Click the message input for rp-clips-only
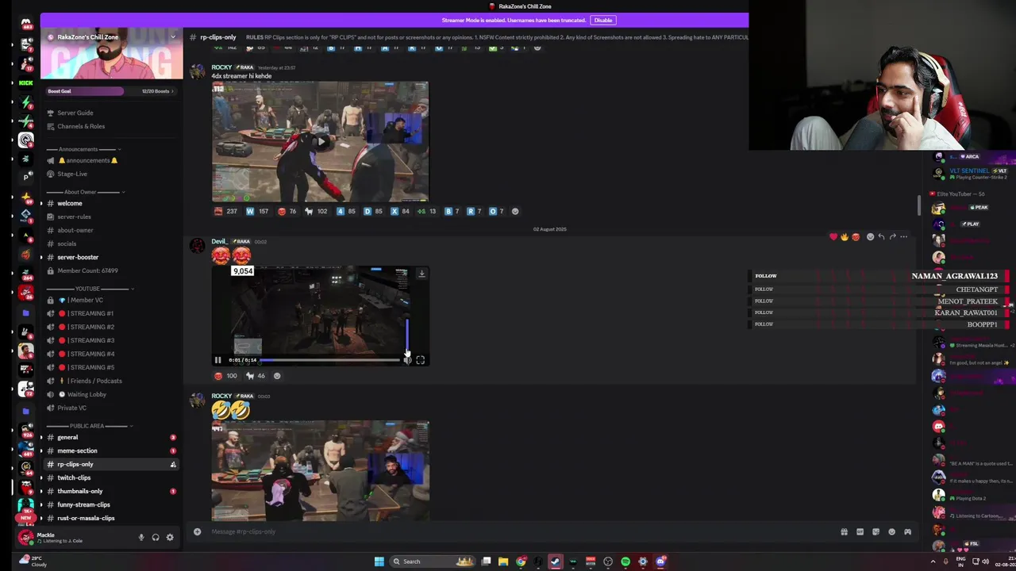This screenshot has height=571, width=1016. (x=516, y=531)
